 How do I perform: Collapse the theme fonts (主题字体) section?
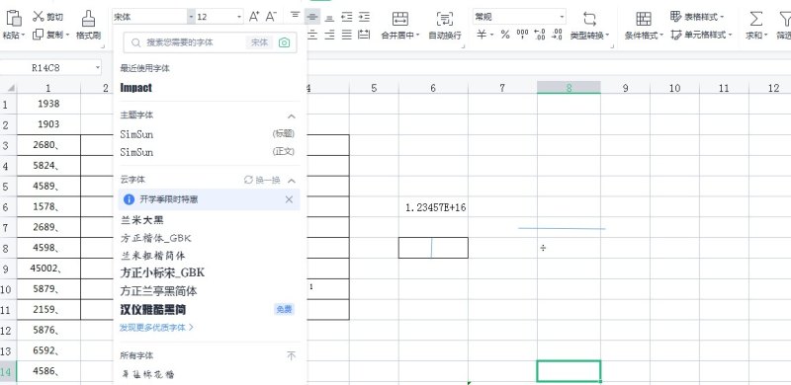click(x=291, y=116)
